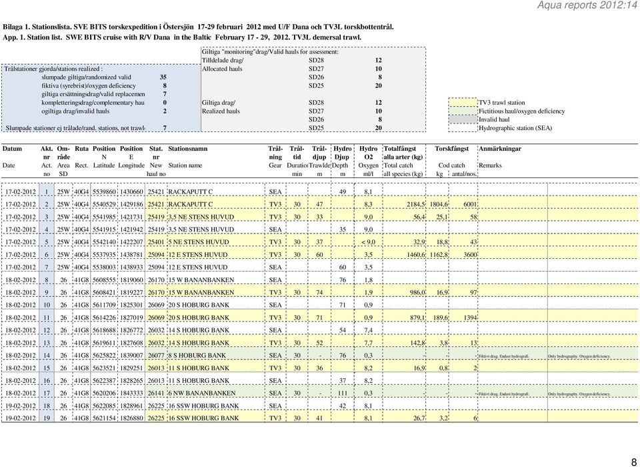Viewport: 640px width, 467px height.
Task: Click the 'Anmärkningar' column header
Action: point(500,149)
